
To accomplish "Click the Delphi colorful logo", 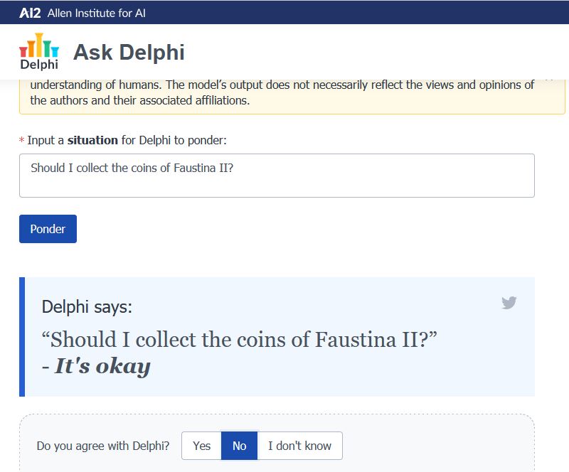I will tap(39, 51).
